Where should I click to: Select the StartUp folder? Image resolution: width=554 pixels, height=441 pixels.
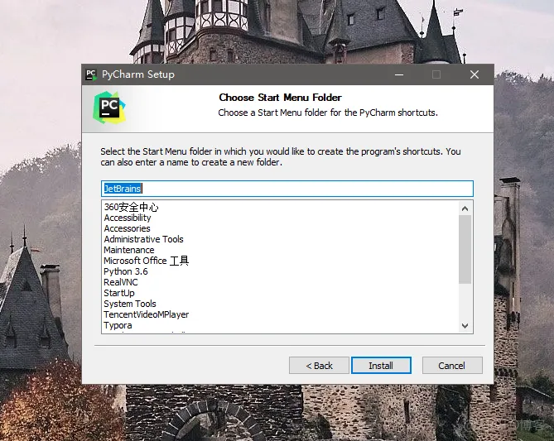(x=119, y=293)
